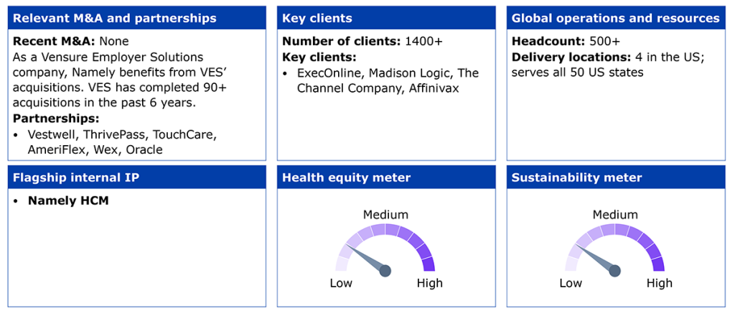Viewport: 735px width, 316px height.
Task: Click the Recent M&A None line
Action: click(x=71, y=42)
